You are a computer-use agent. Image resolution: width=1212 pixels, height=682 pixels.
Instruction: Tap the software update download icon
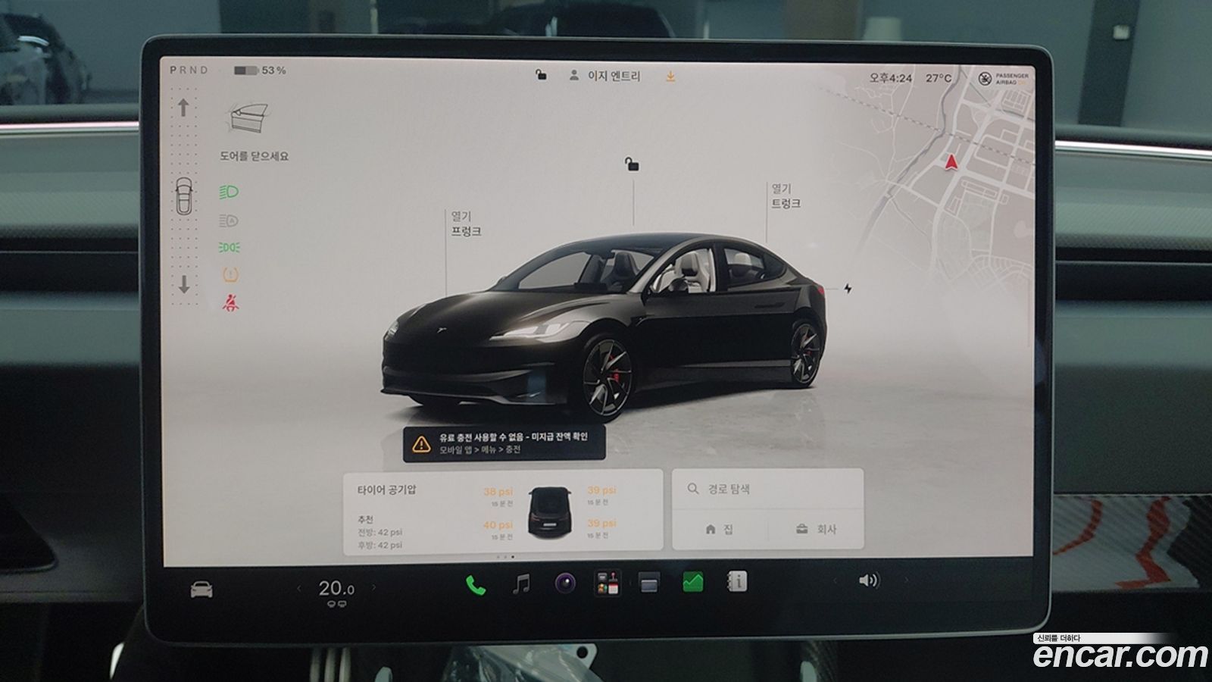point(670,77)
